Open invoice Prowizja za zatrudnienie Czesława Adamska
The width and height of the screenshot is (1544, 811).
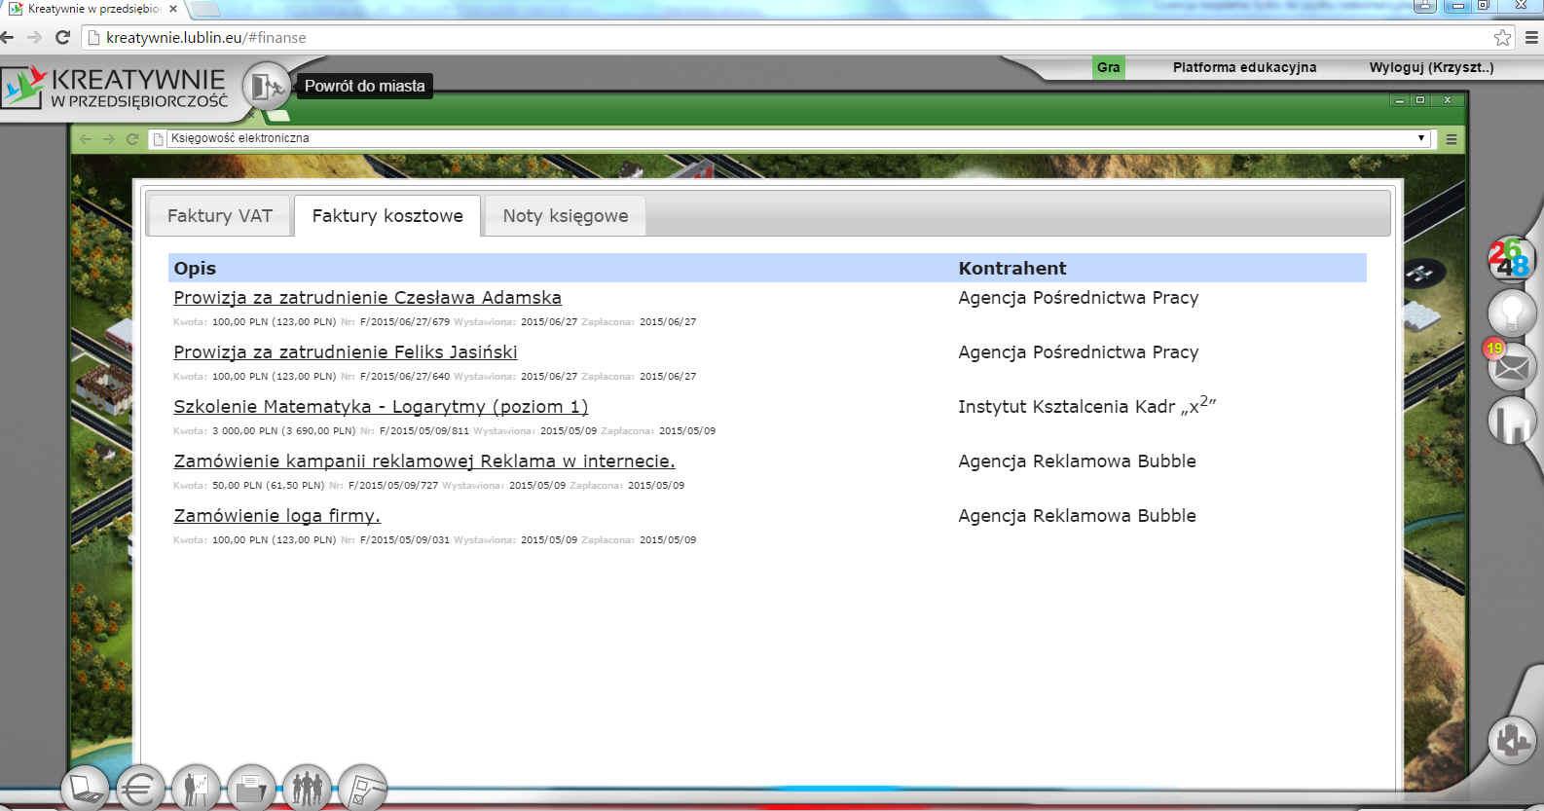(367, 298)
